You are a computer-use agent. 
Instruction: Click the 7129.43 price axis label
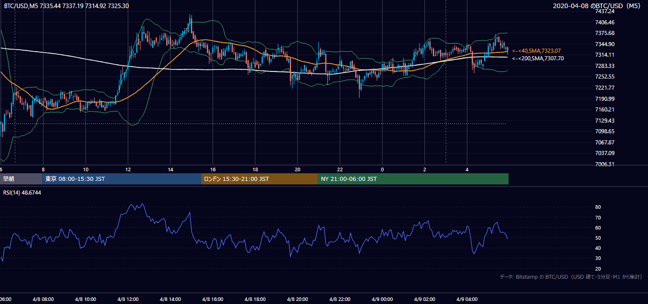[x=604, y=121]
